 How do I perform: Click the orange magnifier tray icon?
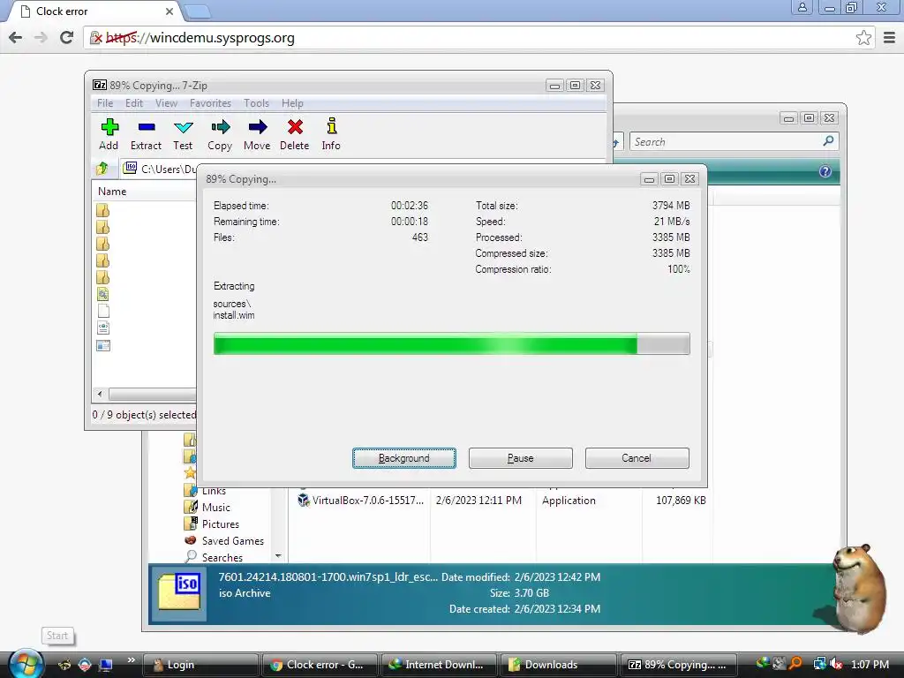click(x=795, y=664)
